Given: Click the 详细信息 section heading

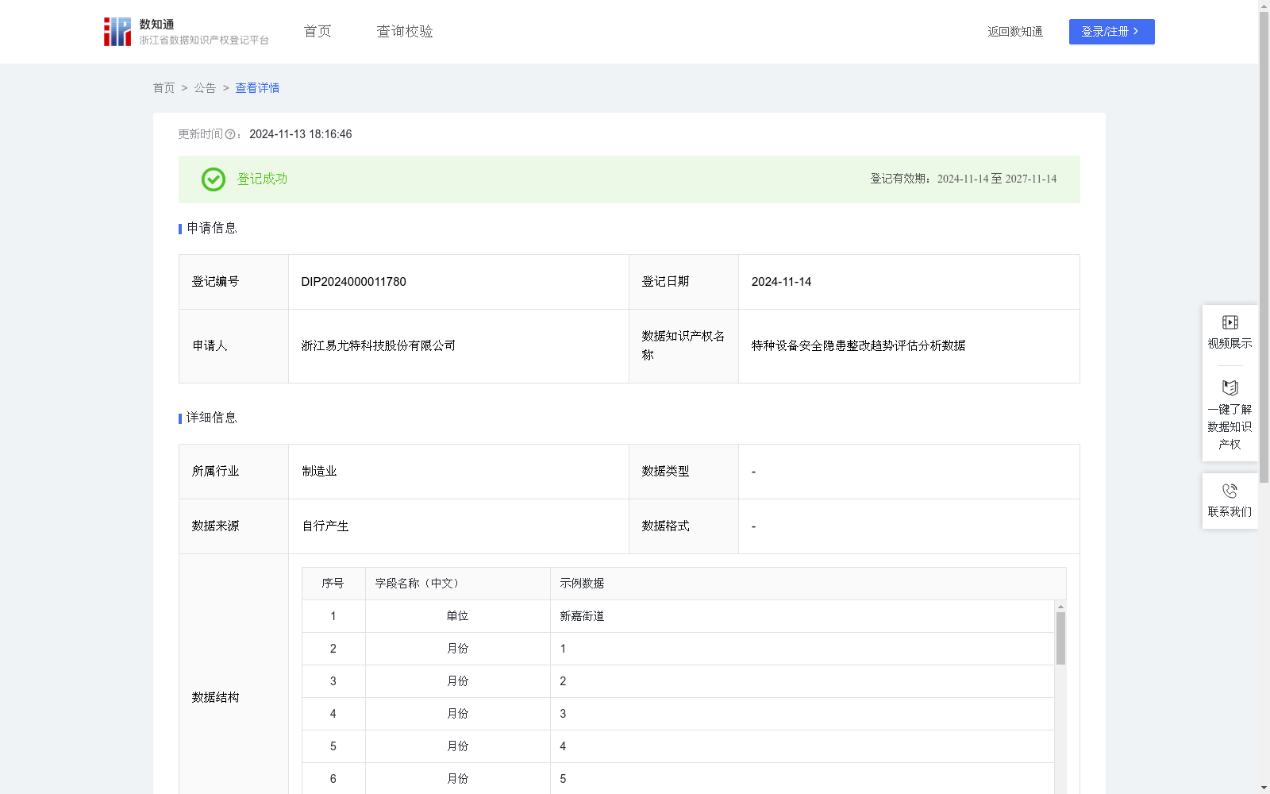Looking at the screenshot, I should [212, 418].
